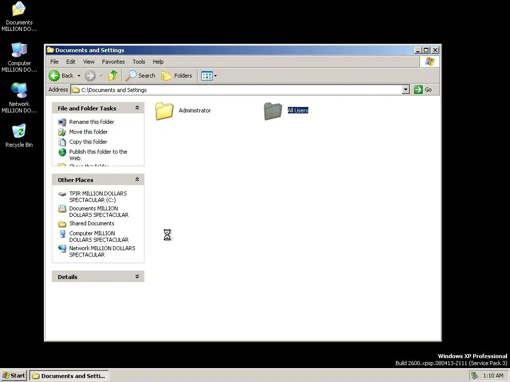Viewport: 510px width, 382px height.
Task: Click the Administrator folder name
Action: coord(195,110)
